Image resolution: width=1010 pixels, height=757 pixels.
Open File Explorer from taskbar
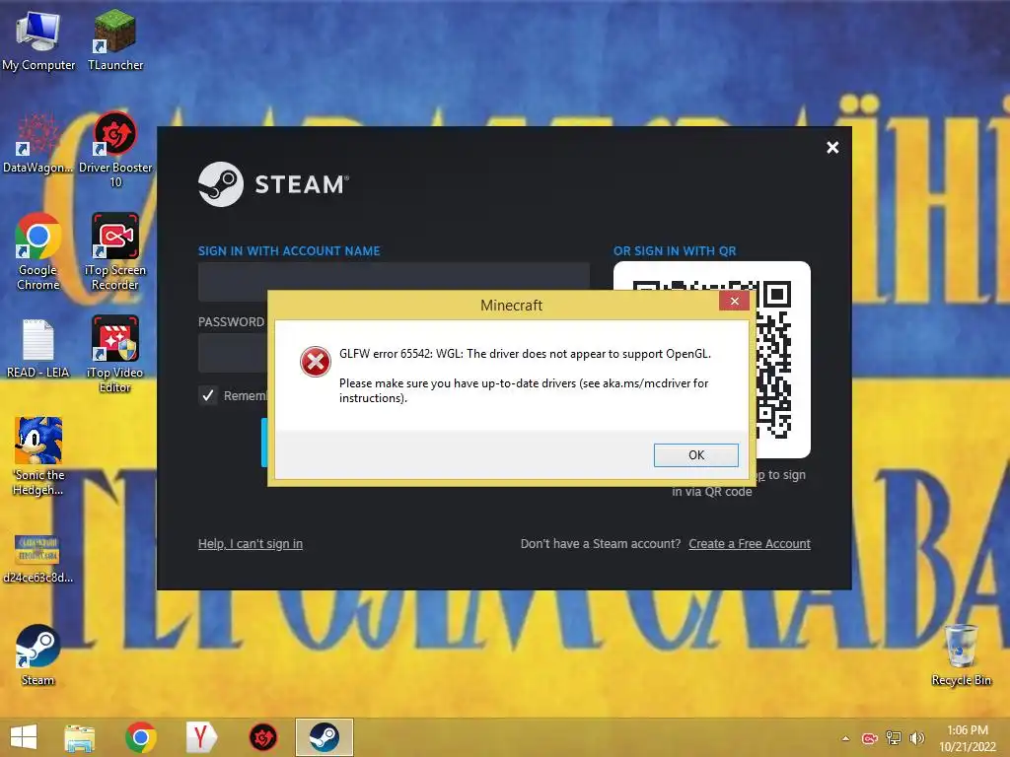[x=80, y=737]
